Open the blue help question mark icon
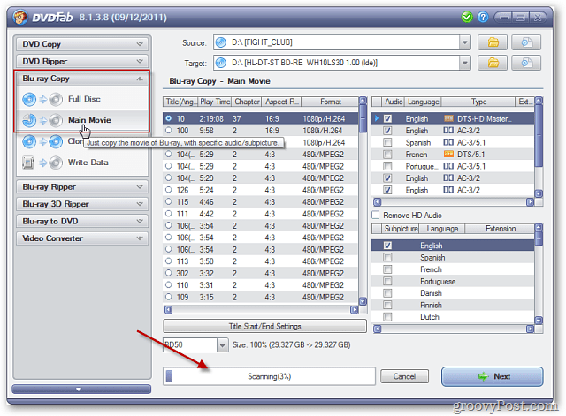The height and width of the screenshot is (416, 566). click(x=483, y=17)
